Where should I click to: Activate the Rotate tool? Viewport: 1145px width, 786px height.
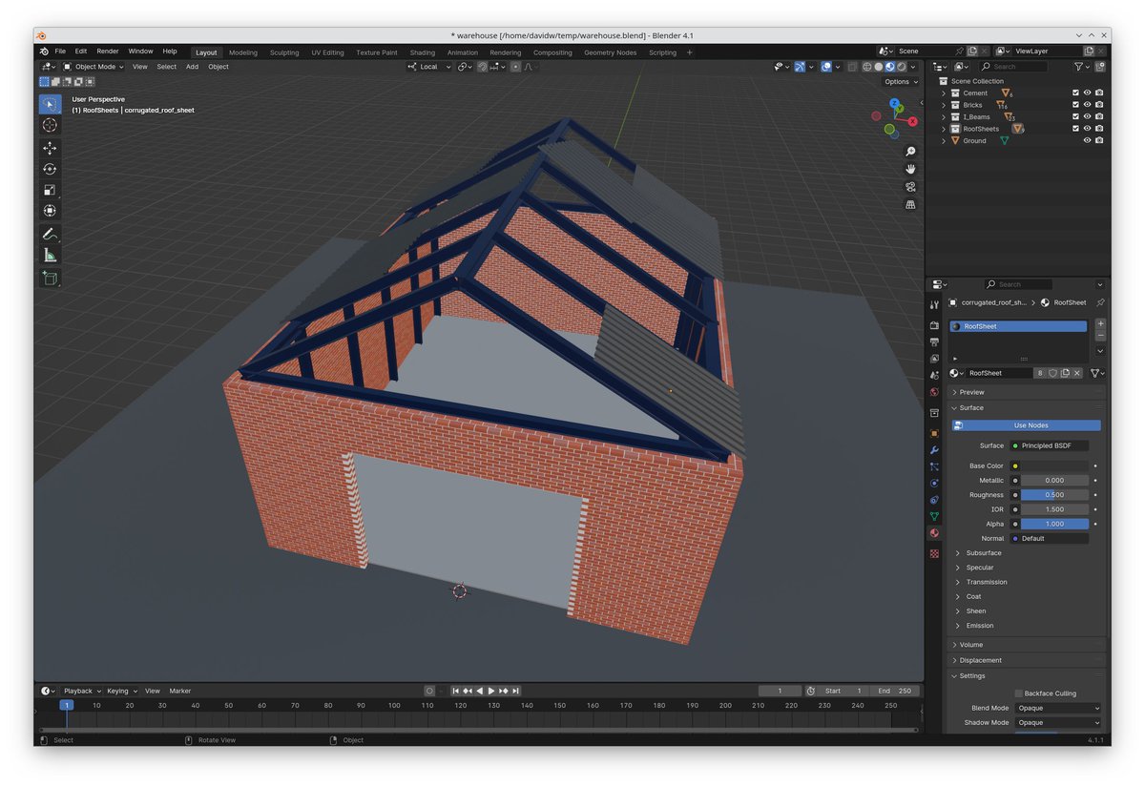(x=50, y=169)
